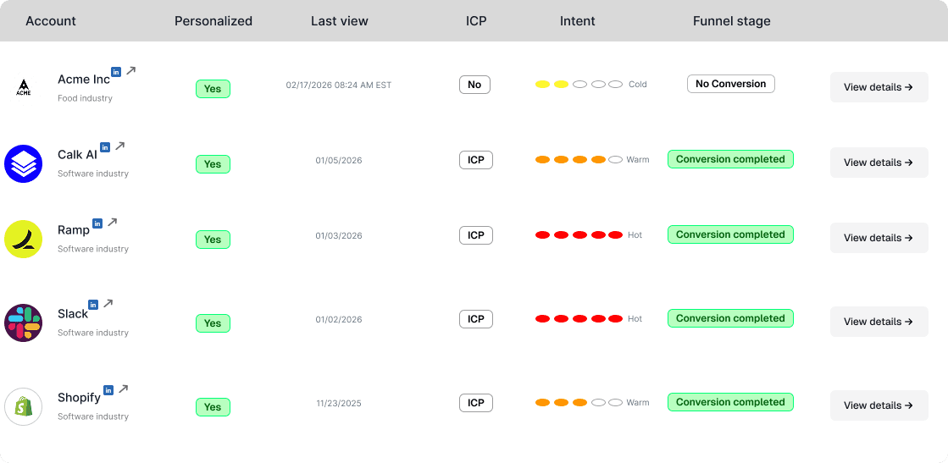This screenshot has height=463, width=948.
Task: Sort by Last view column header
Action: tap(339, 21)
